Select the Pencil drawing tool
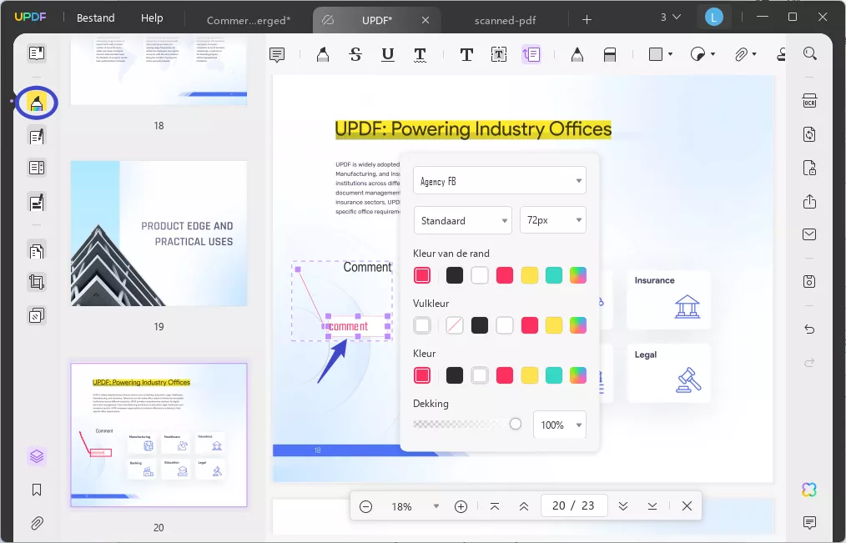The width and height of the screenshot is (846, 543). (x=577, y=54)
